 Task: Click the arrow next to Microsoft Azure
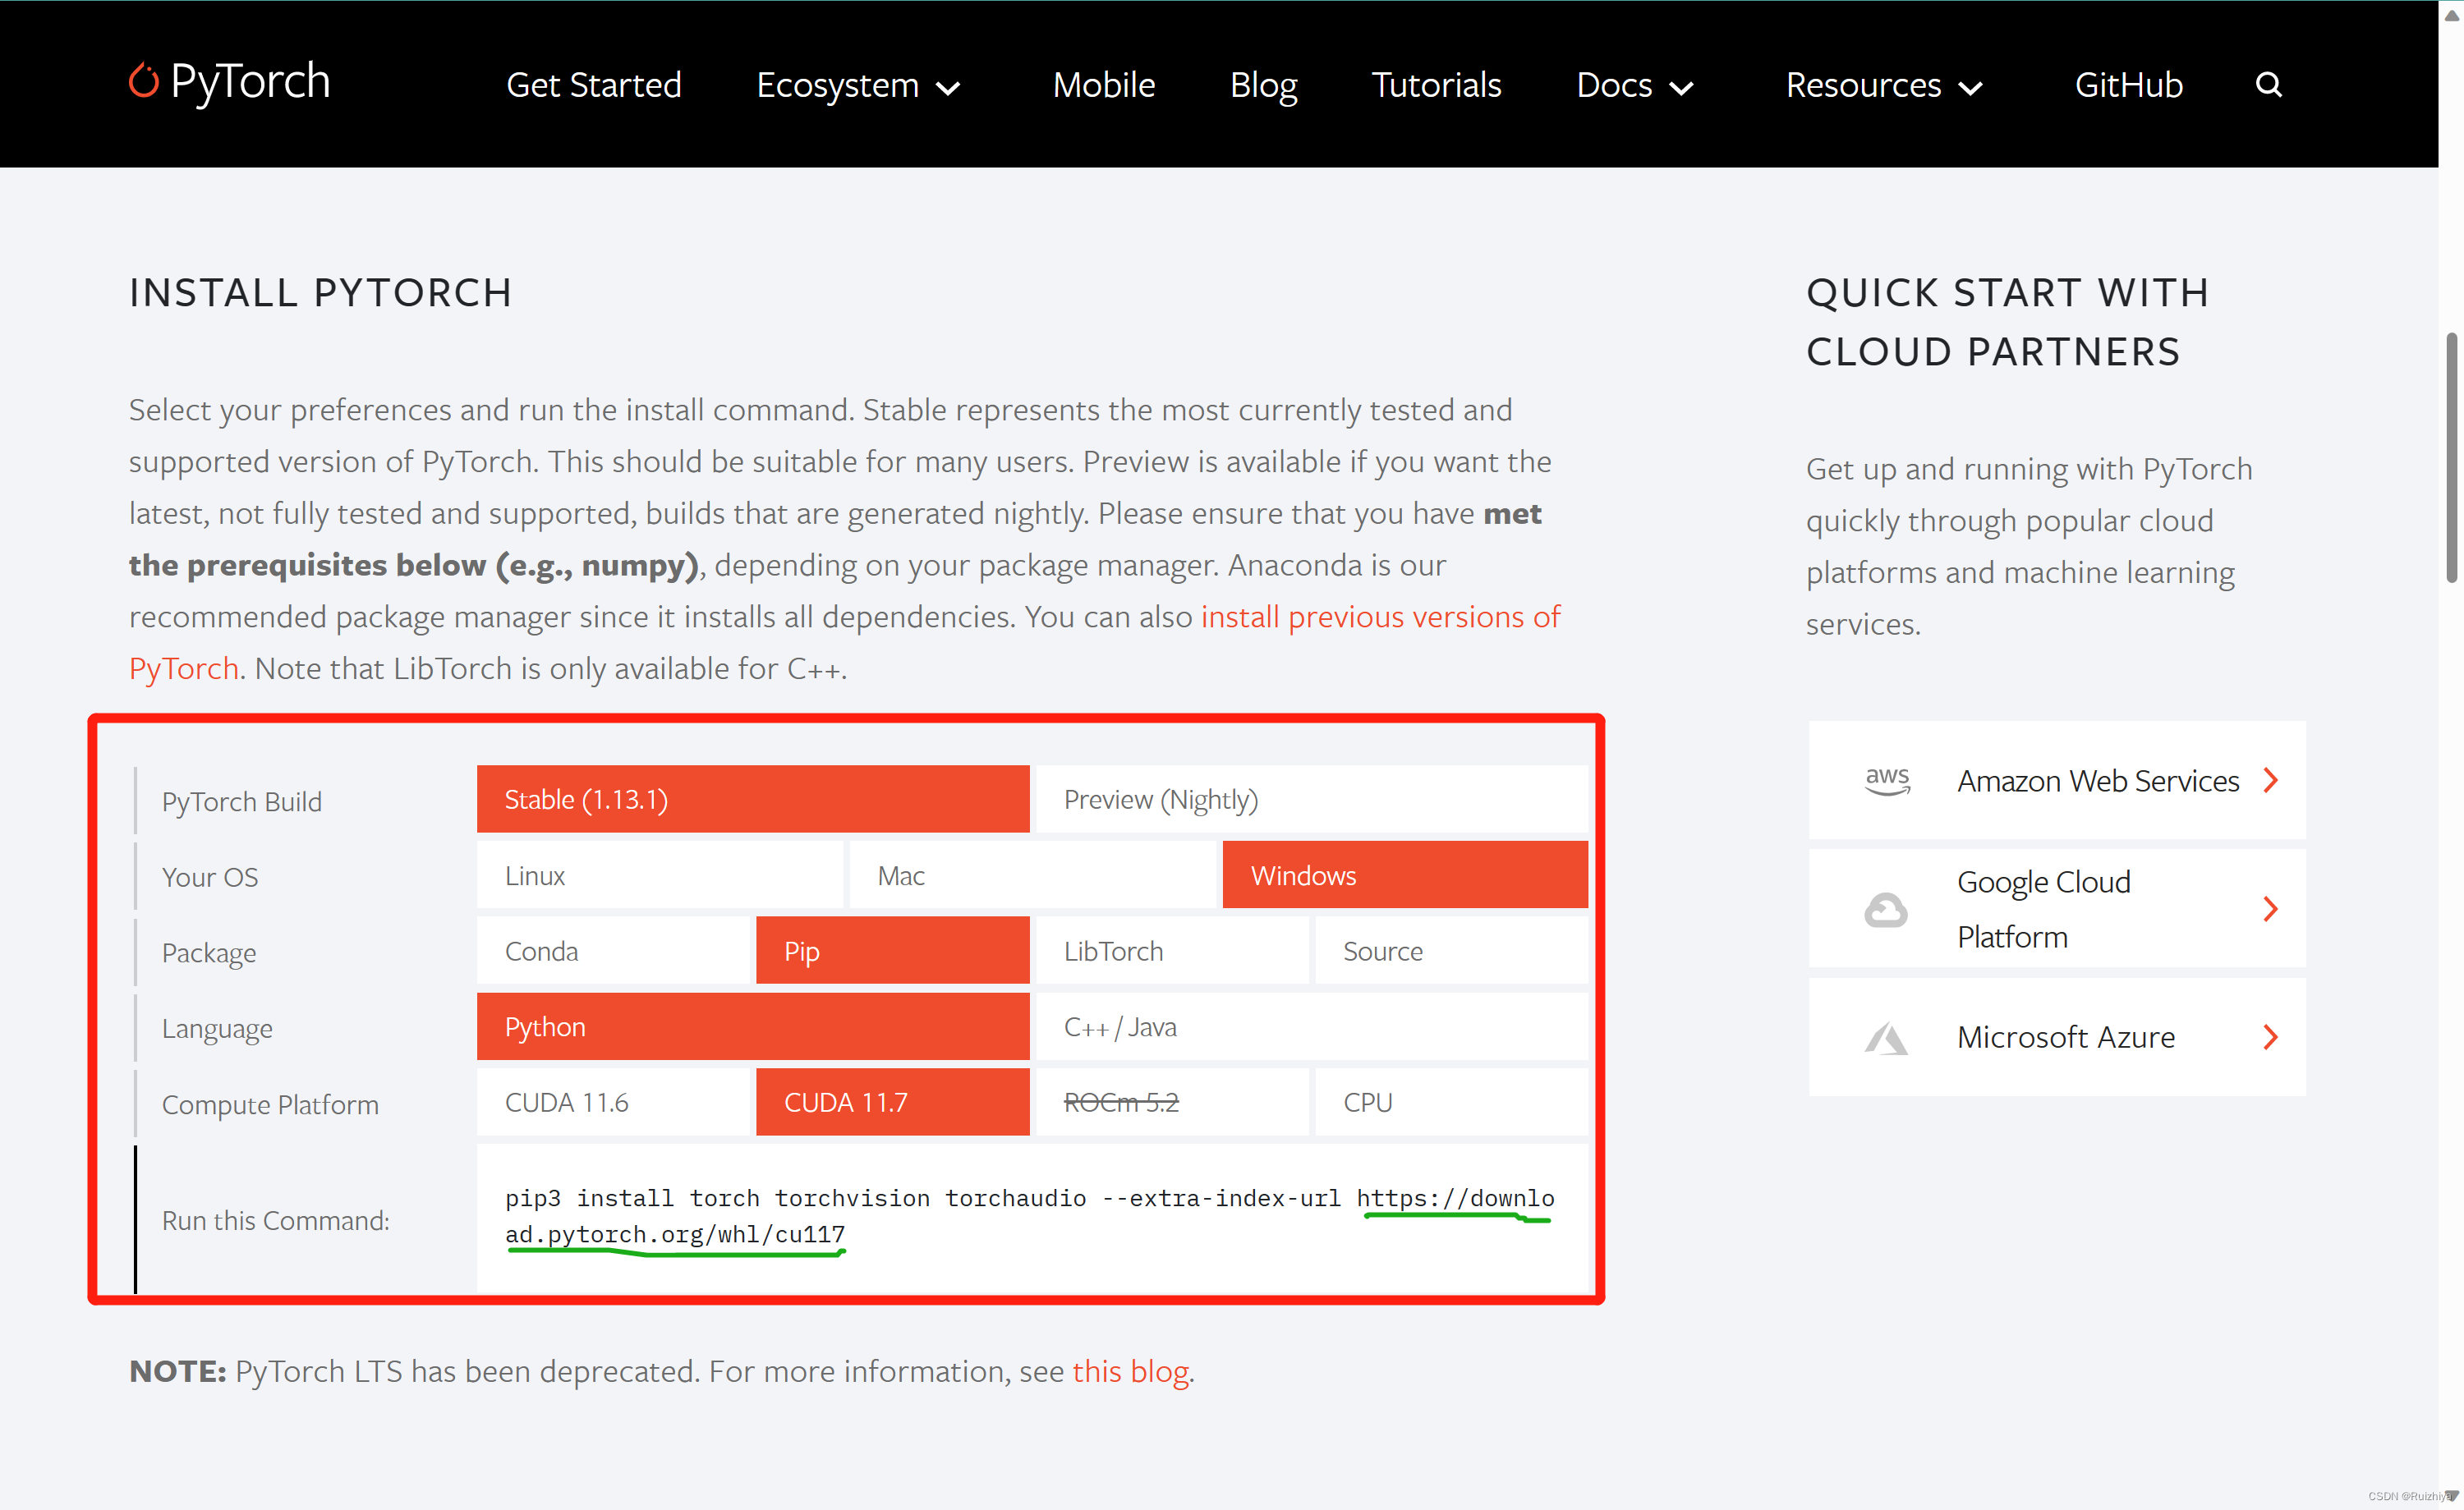[x=2270, y=1037]
